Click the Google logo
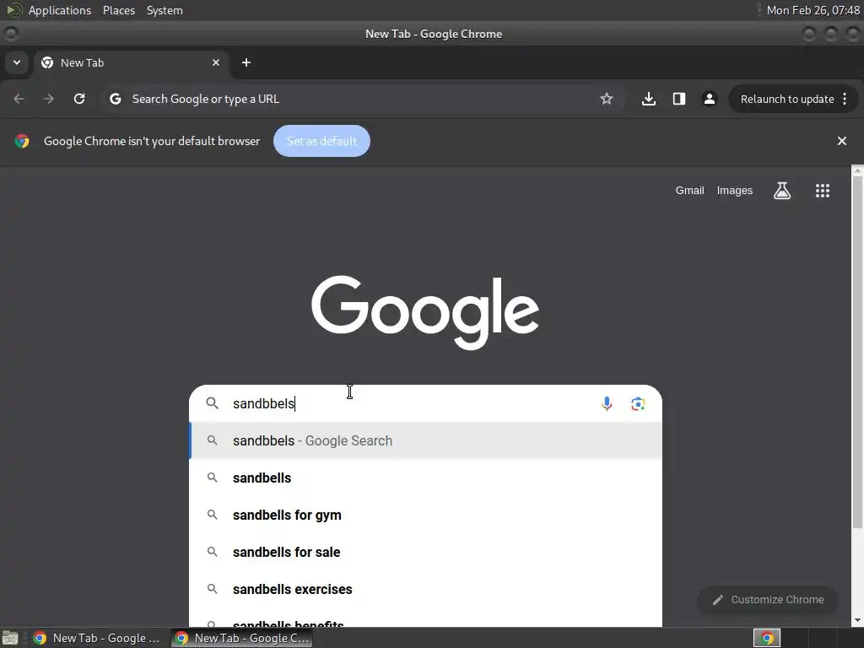This screenshot has height=648, width=864. pyautogui.click(x=425, y=312)
